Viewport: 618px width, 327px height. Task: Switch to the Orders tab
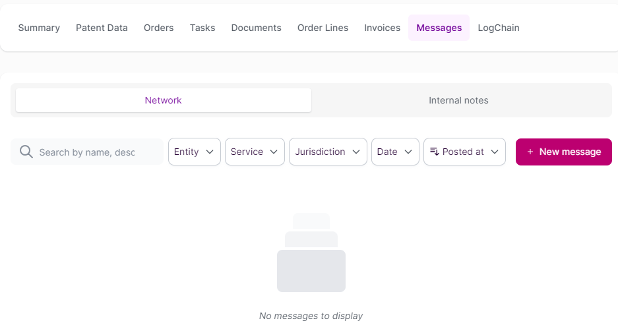click(x=158, y=28)
